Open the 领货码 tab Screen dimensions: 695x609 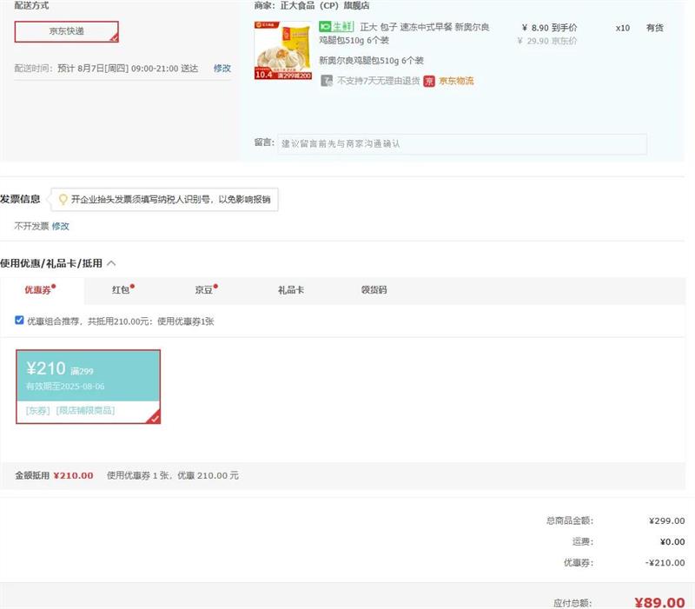[x=374, y=291]
